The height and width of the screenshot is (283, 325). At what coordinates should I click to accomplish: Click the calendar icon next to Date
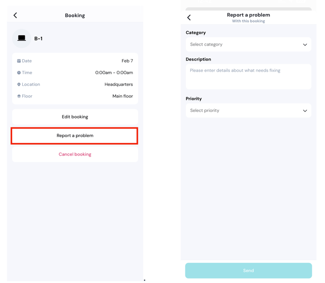pyautogui.click(x=19, y=61)
